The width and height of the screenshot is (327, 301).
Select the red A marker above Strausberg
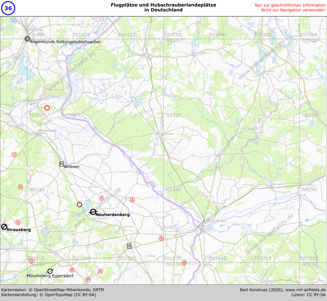pos(18,223)
